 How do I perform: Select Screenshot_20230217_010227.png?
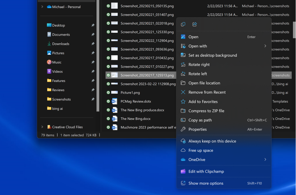coord(147,67)
